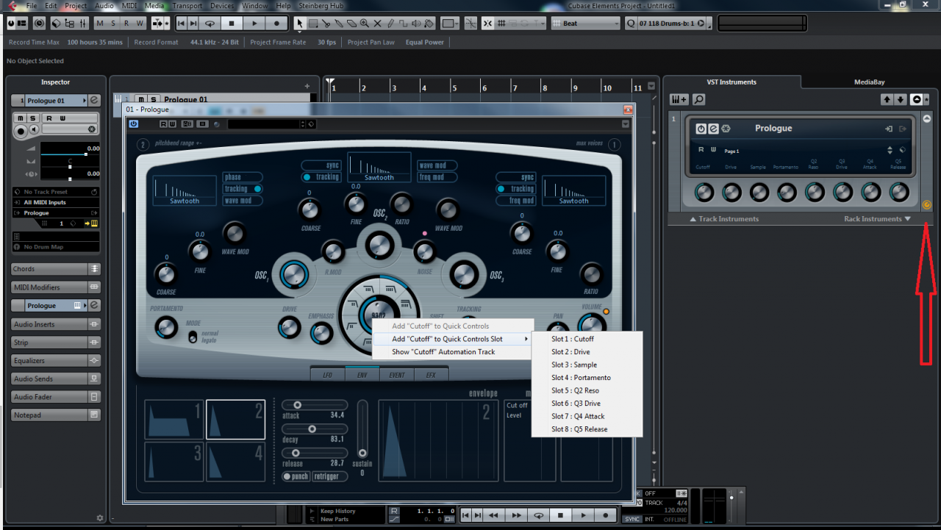The width and height of the screenshot is (941, 530).
Task: Choose the Erase tool
Action: tap(351, 24)
